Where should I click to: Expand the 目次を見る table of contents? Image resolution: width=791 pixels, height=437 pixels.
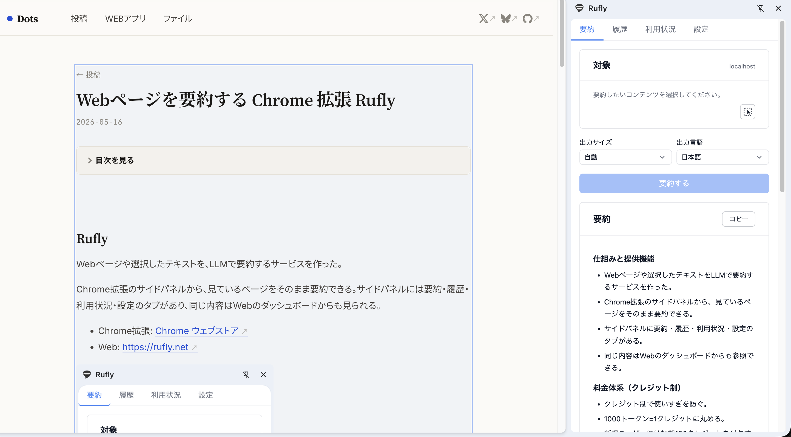pos(273,160)
